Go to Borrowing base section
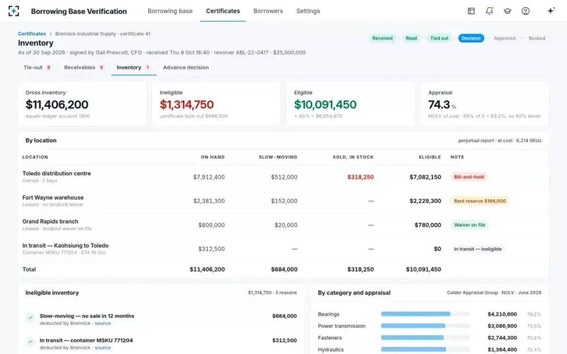 point(170,11)
